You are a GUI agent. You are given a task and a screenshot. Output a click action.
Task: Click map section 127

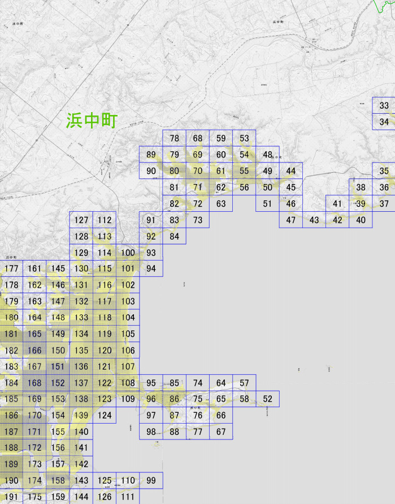[x=81, y=220]
